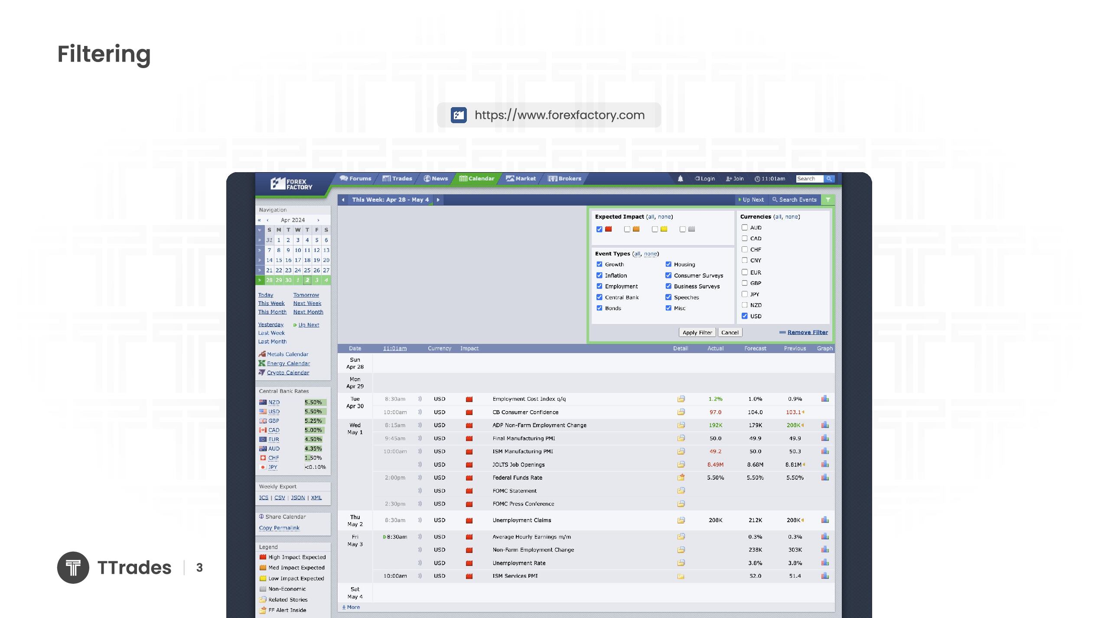Click the notification bell icon
This screenshot has width=1098, height=618.
tap(681, 179)
